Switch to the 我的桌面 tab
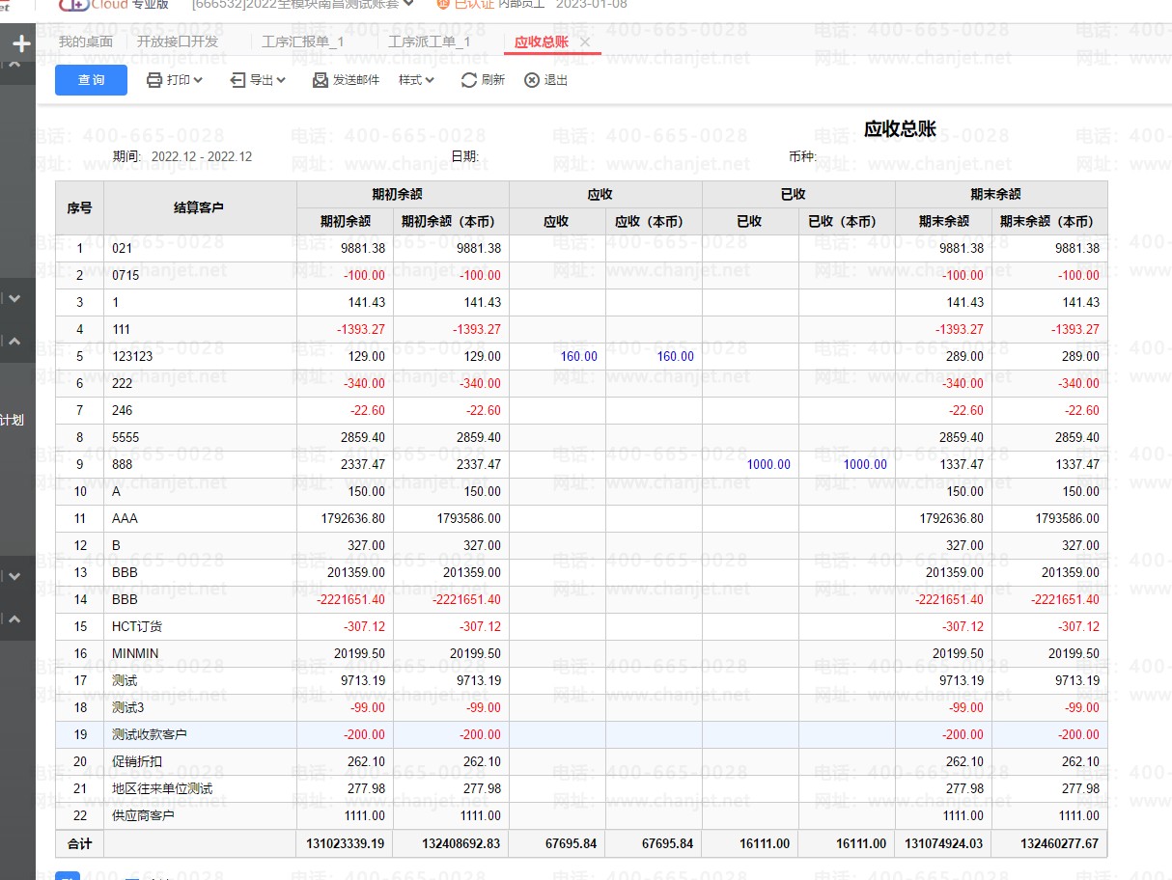The width and height of the screenshot is (1172, 880). (85, 41)
